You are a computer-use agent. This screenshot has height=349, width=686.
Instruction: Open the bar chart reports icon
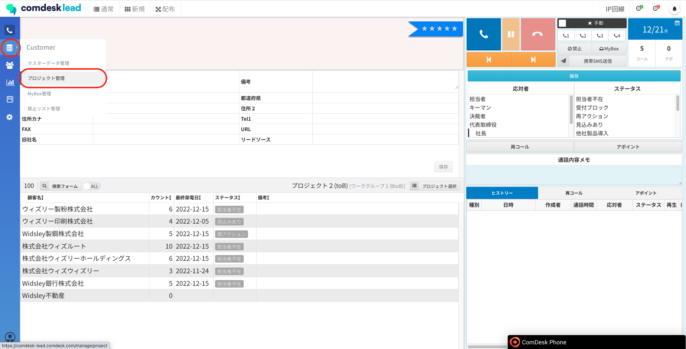(x=10, y=82)
